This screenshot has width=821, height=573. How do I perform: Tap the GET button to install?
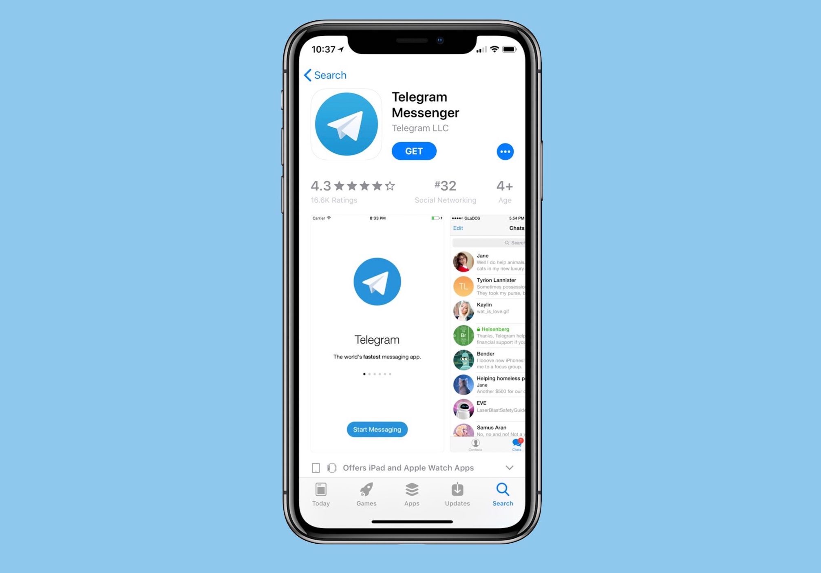pyautogui.click(x=414, y=151)
